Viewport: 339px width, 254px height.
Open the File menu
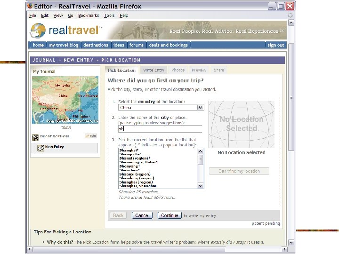[x=32, y=16]
